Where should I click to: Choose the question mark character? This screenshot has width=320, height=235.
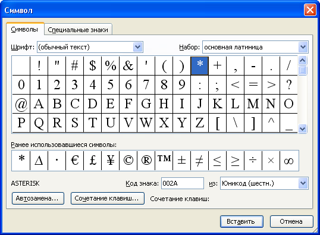[x=289, y=84]
